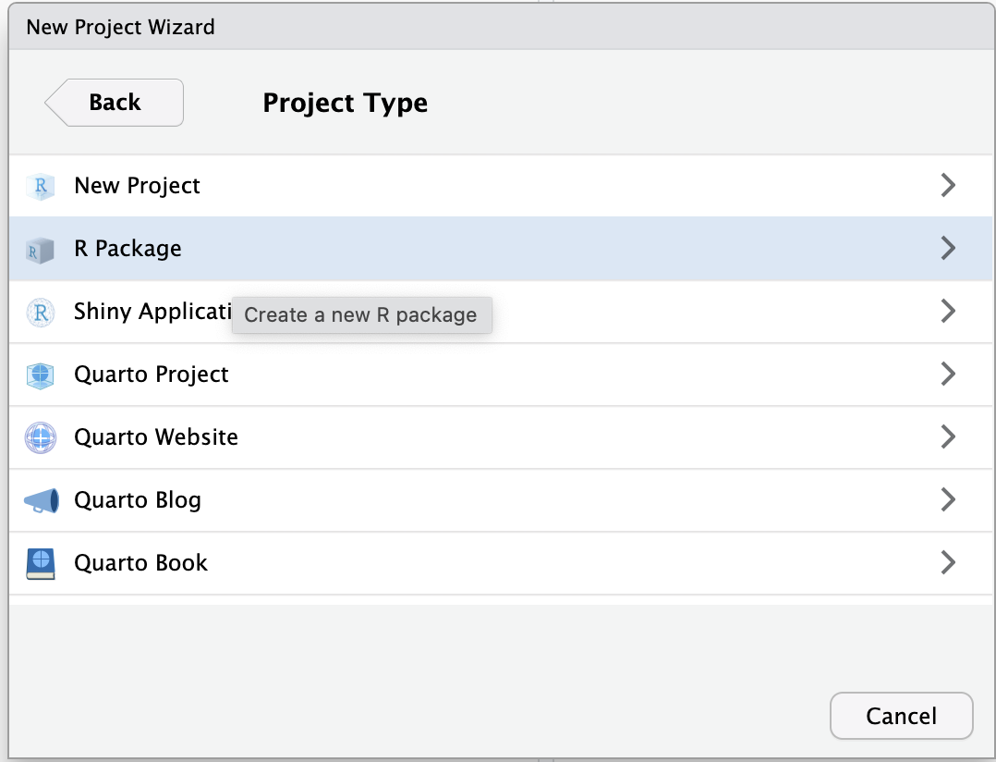Click the Quarto Book icon
Image resolution: width=996 pixels, height=762 pixels.
point(41,563)
